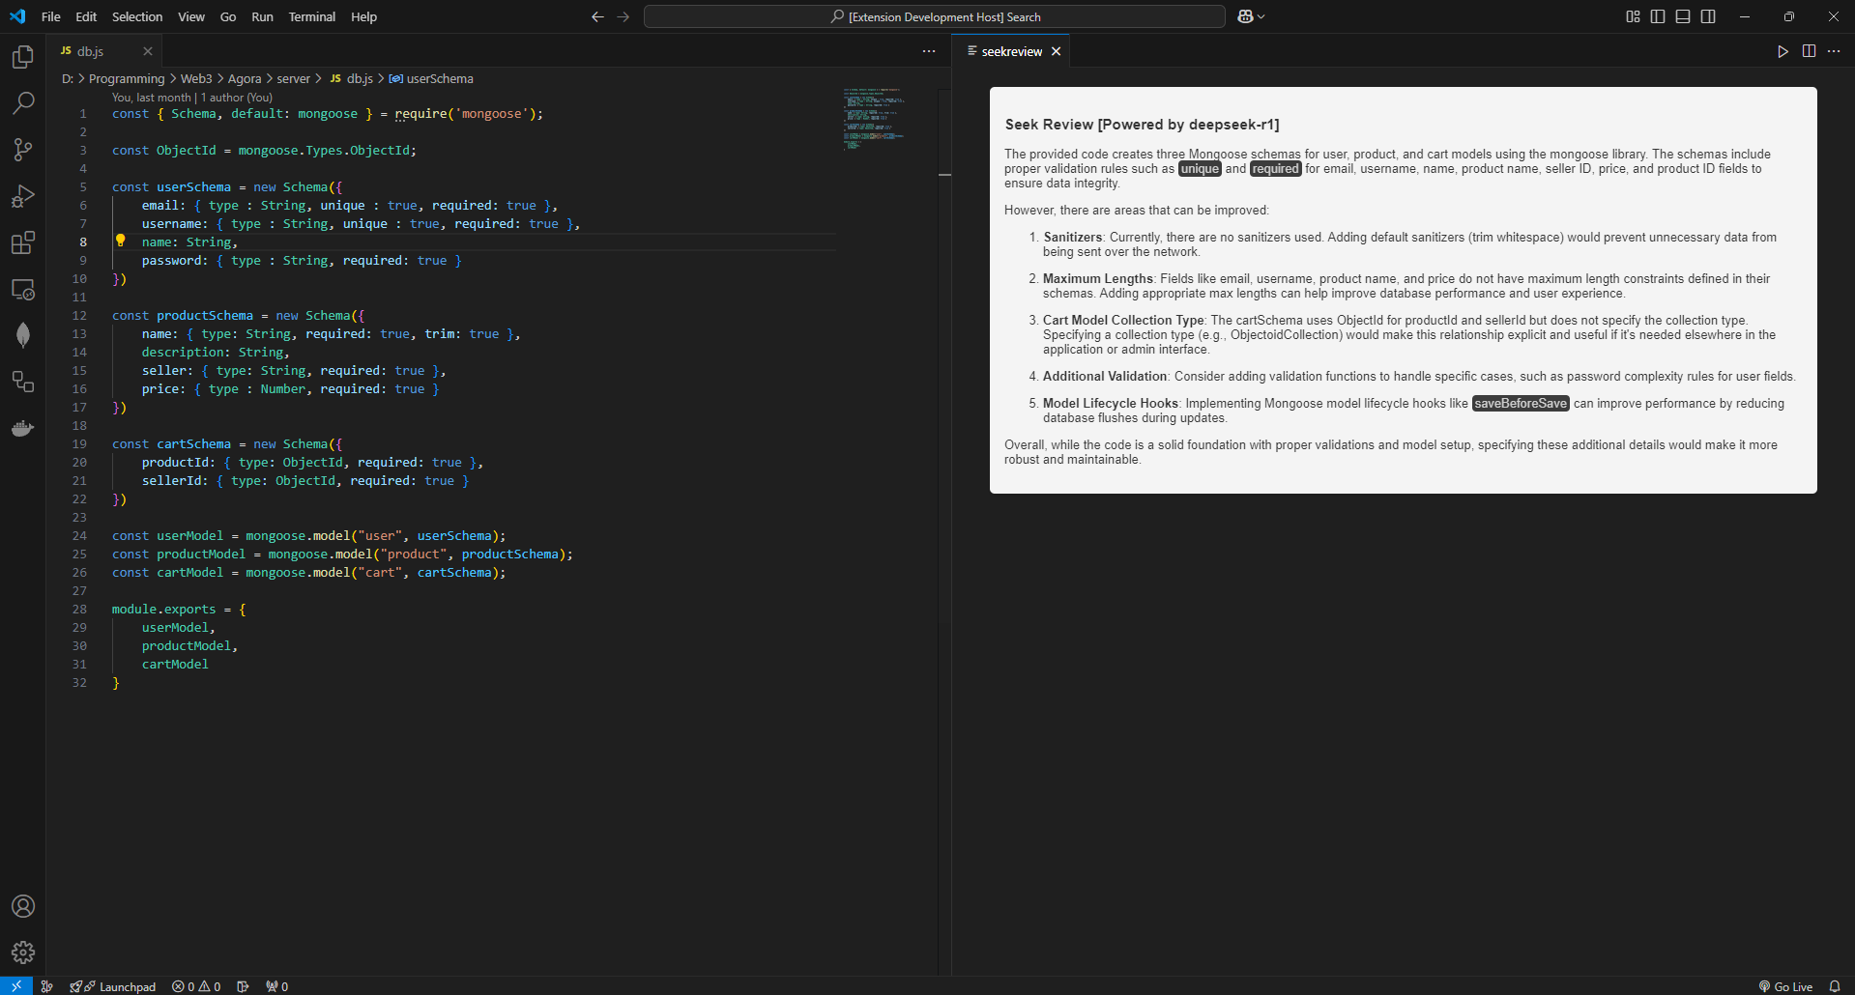Open the db.js editor More Actions menu
This screenshot has height=995, width=1855.
929,51
